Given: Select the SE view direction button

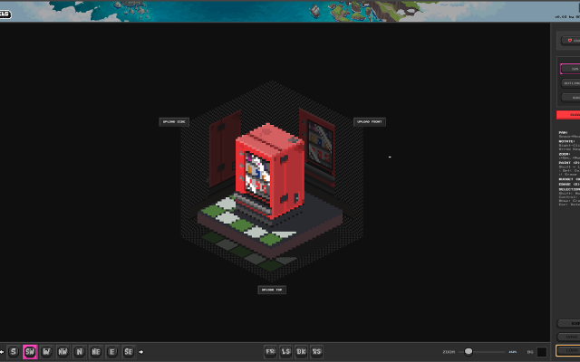Looking at the screenshot, I should tap(129, 352).
